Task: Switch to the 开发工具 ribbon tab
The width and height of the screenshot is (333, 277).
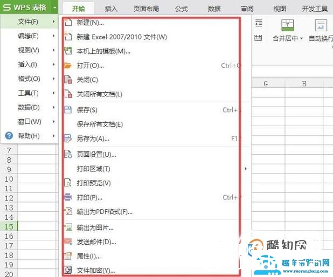Action: 315,9
